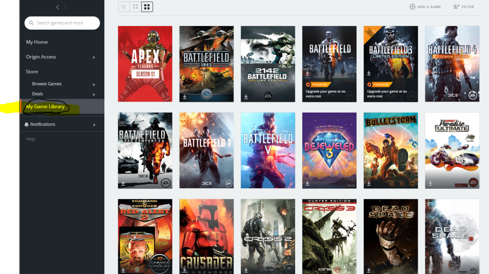Open My Home in the sidebar
This screenshot has height=274, width=489.
[37, 42]
